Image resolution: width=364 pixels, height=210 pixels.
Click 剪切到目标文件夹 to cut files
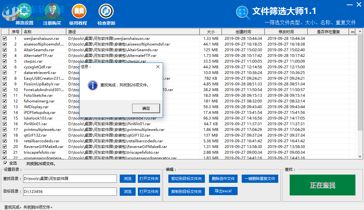click(186, 178)
